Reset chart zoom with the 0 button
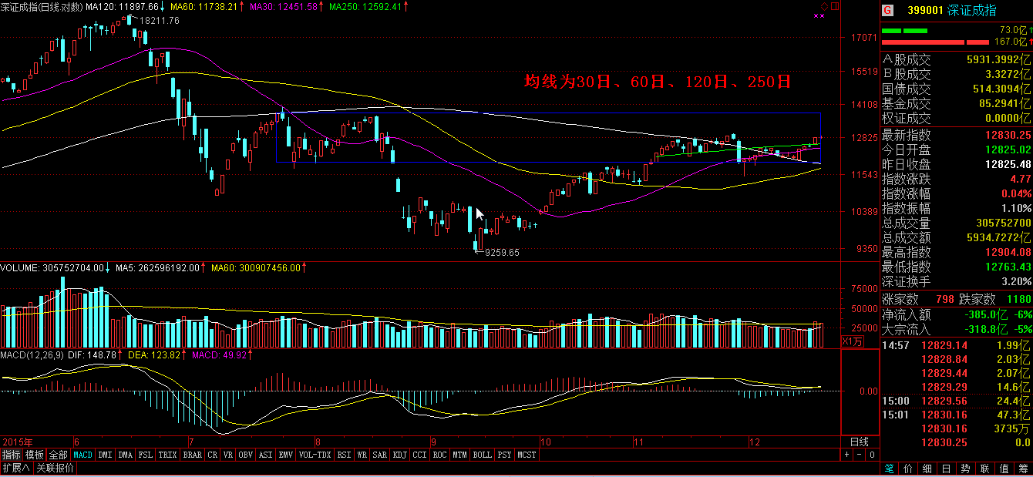 (871, 455)
